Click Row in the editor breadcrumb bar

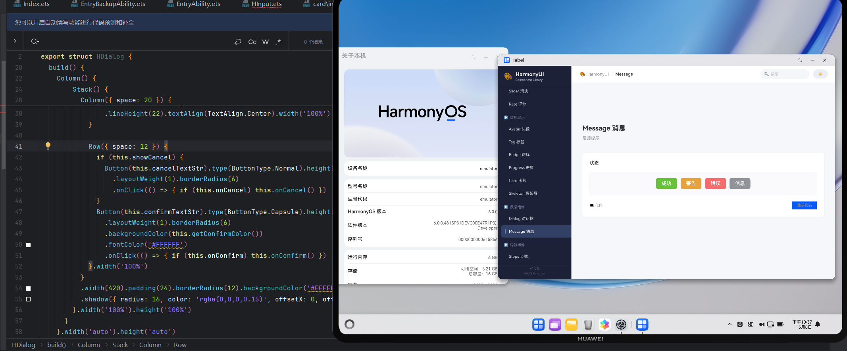[180, 345]
